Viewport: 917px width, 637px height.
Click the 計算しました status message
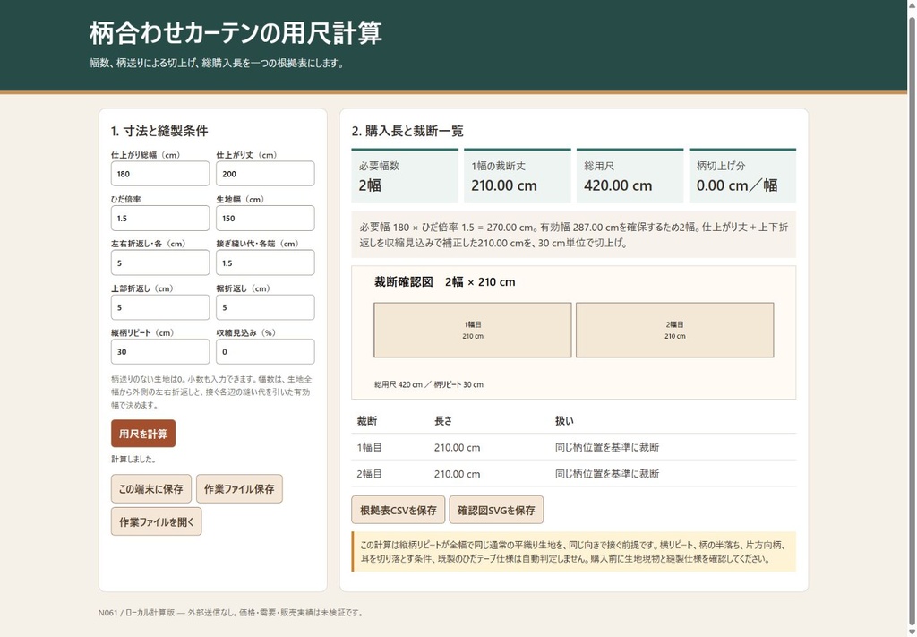(133, 460)
